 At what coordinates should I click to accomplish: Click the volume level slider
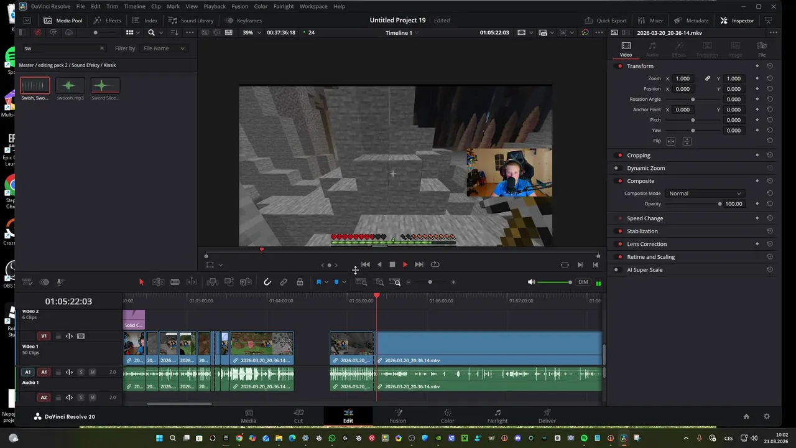554,282
